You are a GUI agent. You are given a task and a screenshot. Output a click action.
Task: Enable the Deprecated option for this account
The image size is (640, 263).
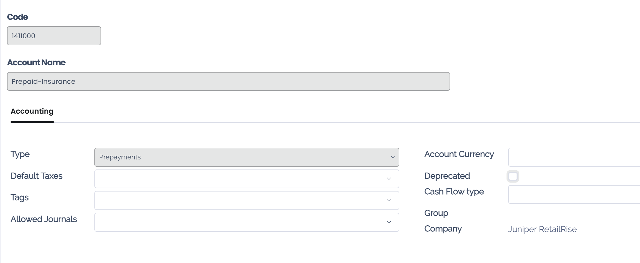[513, 176]
